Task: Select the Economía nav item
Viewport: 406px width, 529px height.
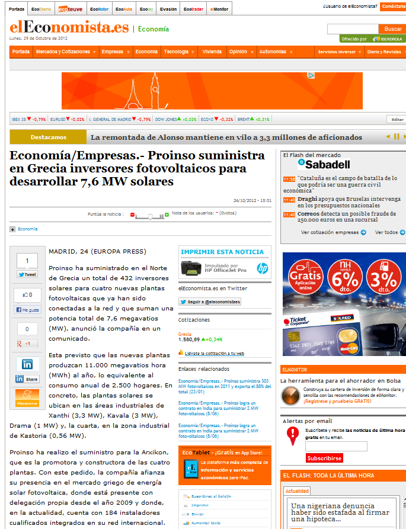Action: (x=146, y=52)
